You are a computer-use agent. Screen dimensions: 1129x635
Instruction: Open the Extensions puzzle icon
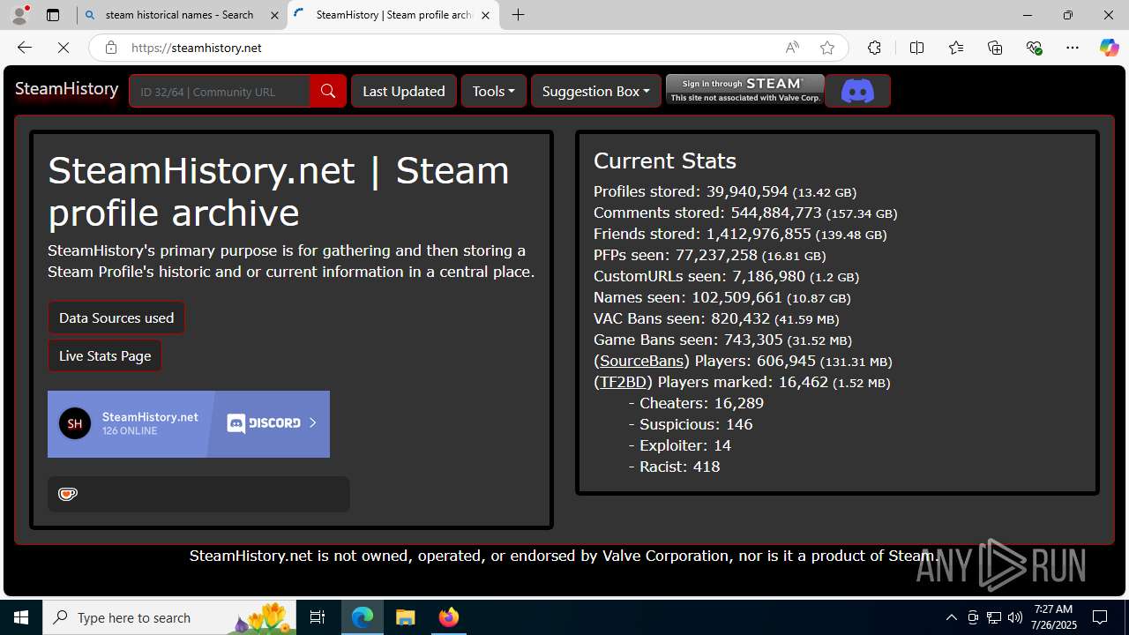click(x=874, y=48)
